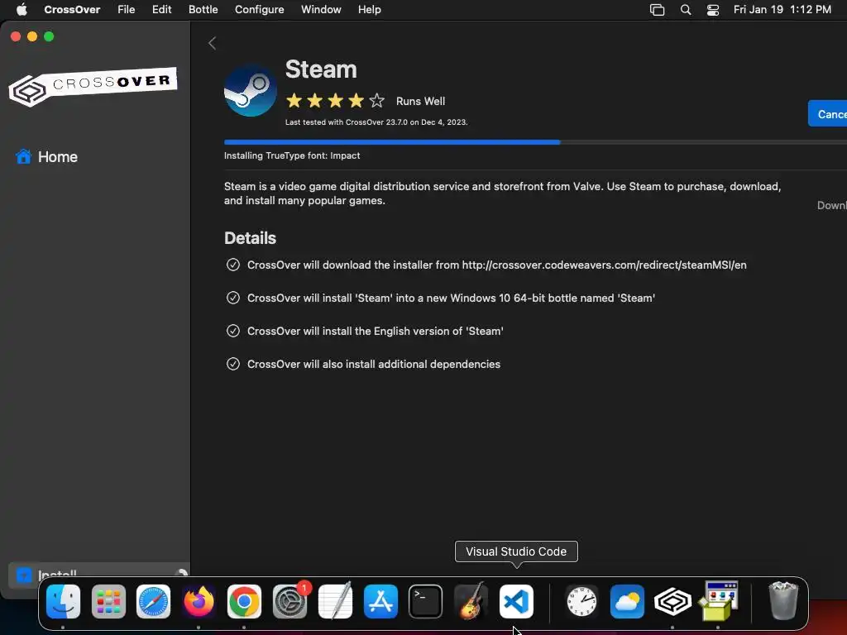Screen dimensions: 847x635
Task: Click the back chevron arrow
Action: coord(213,43)
